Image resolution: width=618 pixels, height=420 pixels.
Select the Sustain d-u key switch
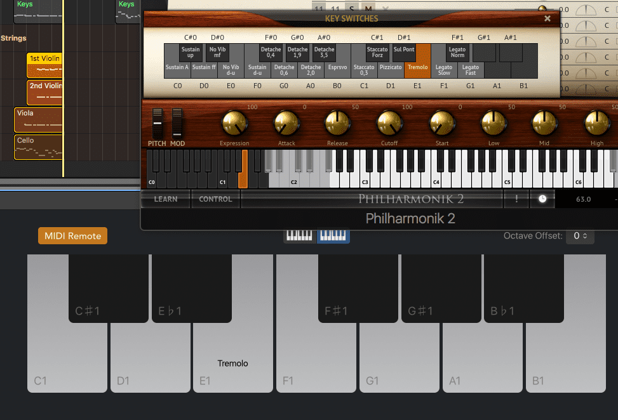257,70
